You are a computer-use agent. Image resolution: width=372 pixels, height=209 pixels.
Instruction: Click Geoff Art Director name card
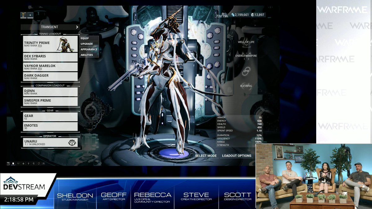tap(114, 197)
